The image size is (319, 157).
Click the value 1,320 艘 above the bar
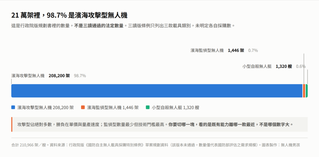click(x=284, y=66)
